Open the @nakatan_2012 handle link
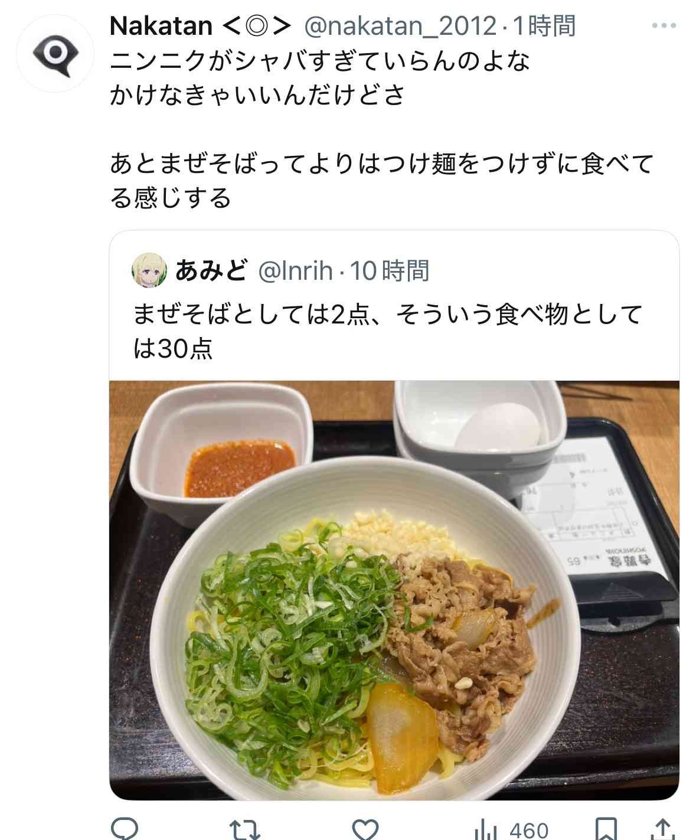This screenshot has width=696, height=840. (400, 26)
